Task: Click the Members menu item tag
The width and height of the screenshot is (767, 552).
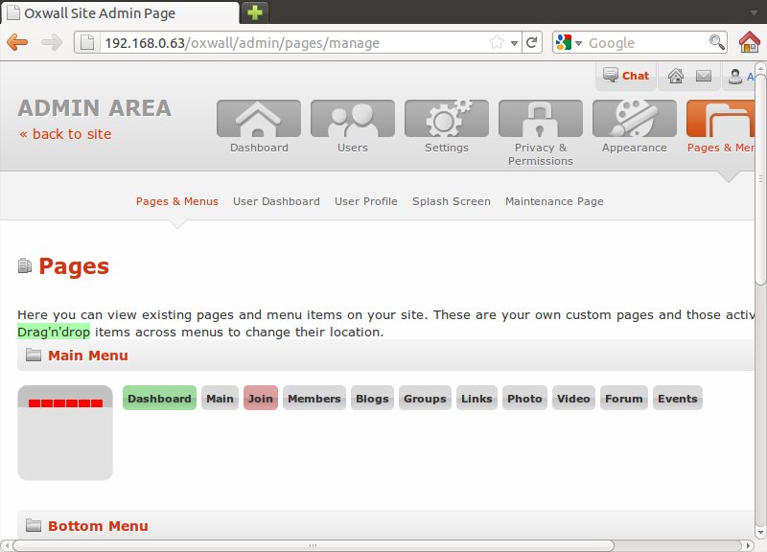Action: point(314,398)
